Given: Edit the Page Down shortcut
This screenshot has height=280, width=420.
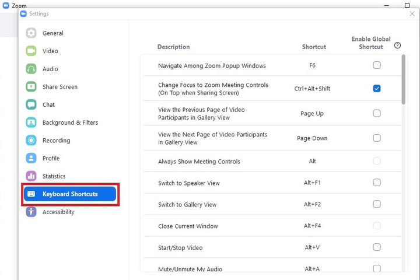Looking at the screenshot, I should tap(312, 138).
